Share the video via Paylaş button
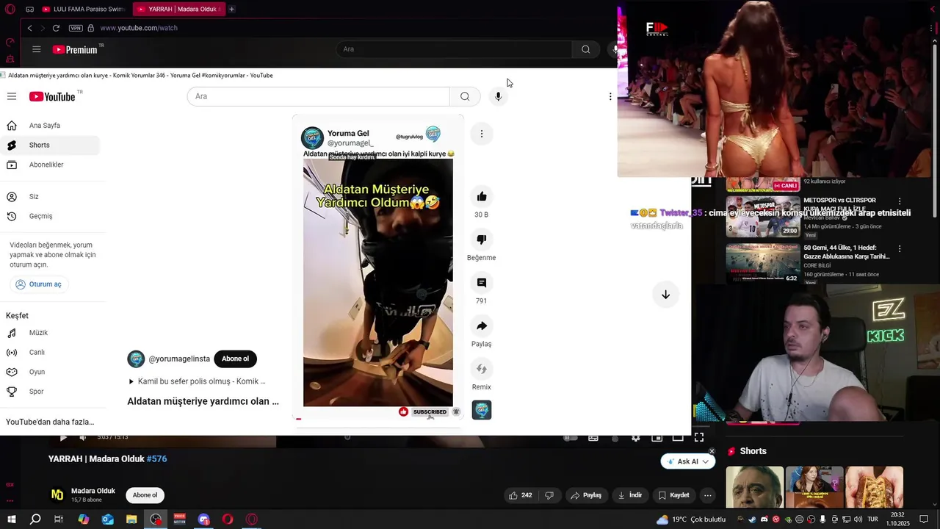The width and height of the screenshot is (940, 529). pyautogui.click(x=586, y=495)
